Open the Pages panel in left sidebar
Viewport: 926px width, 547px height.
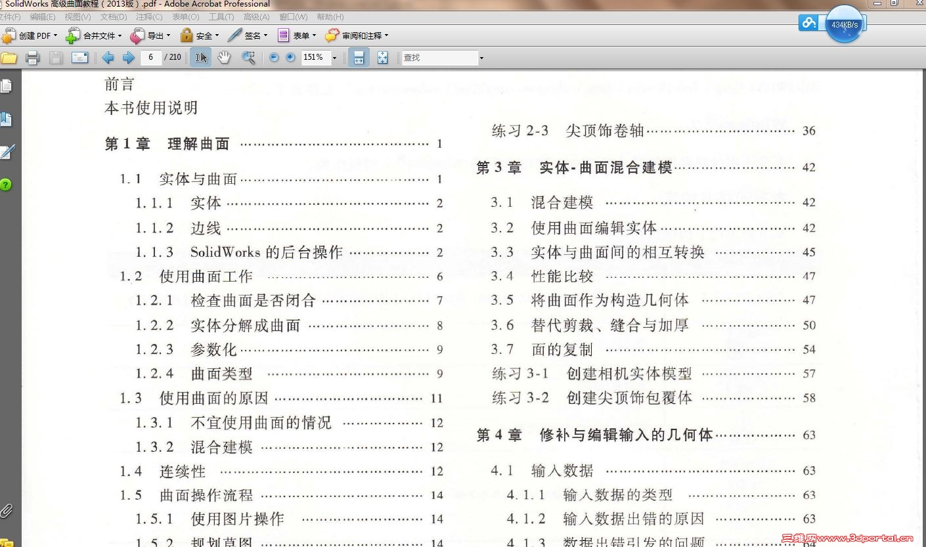coord(6,86)
